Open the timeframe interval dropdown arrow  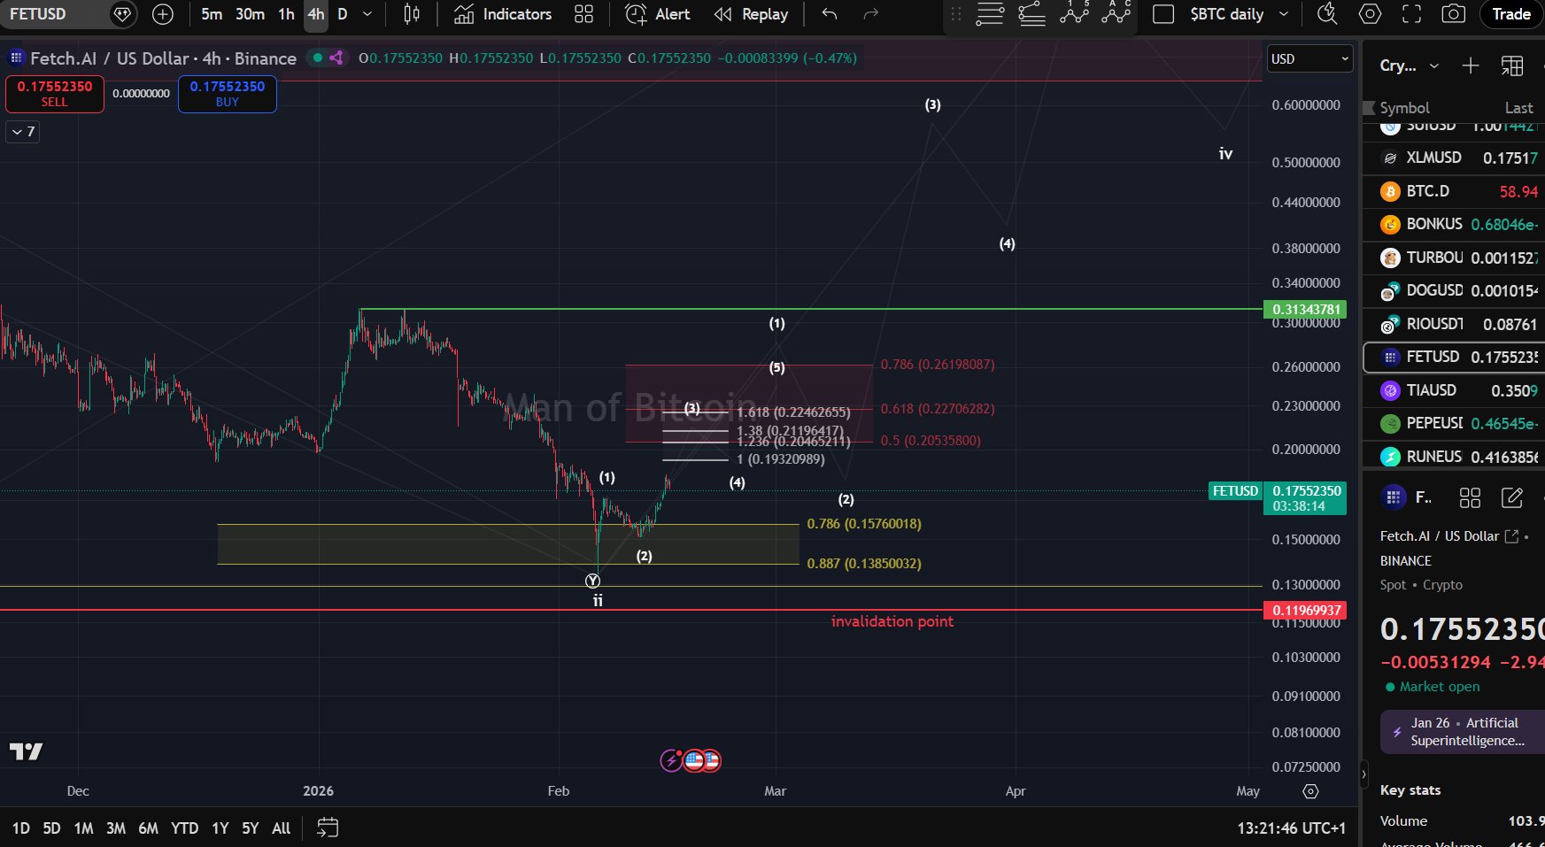pyautogui.click(x=367, y=14)
